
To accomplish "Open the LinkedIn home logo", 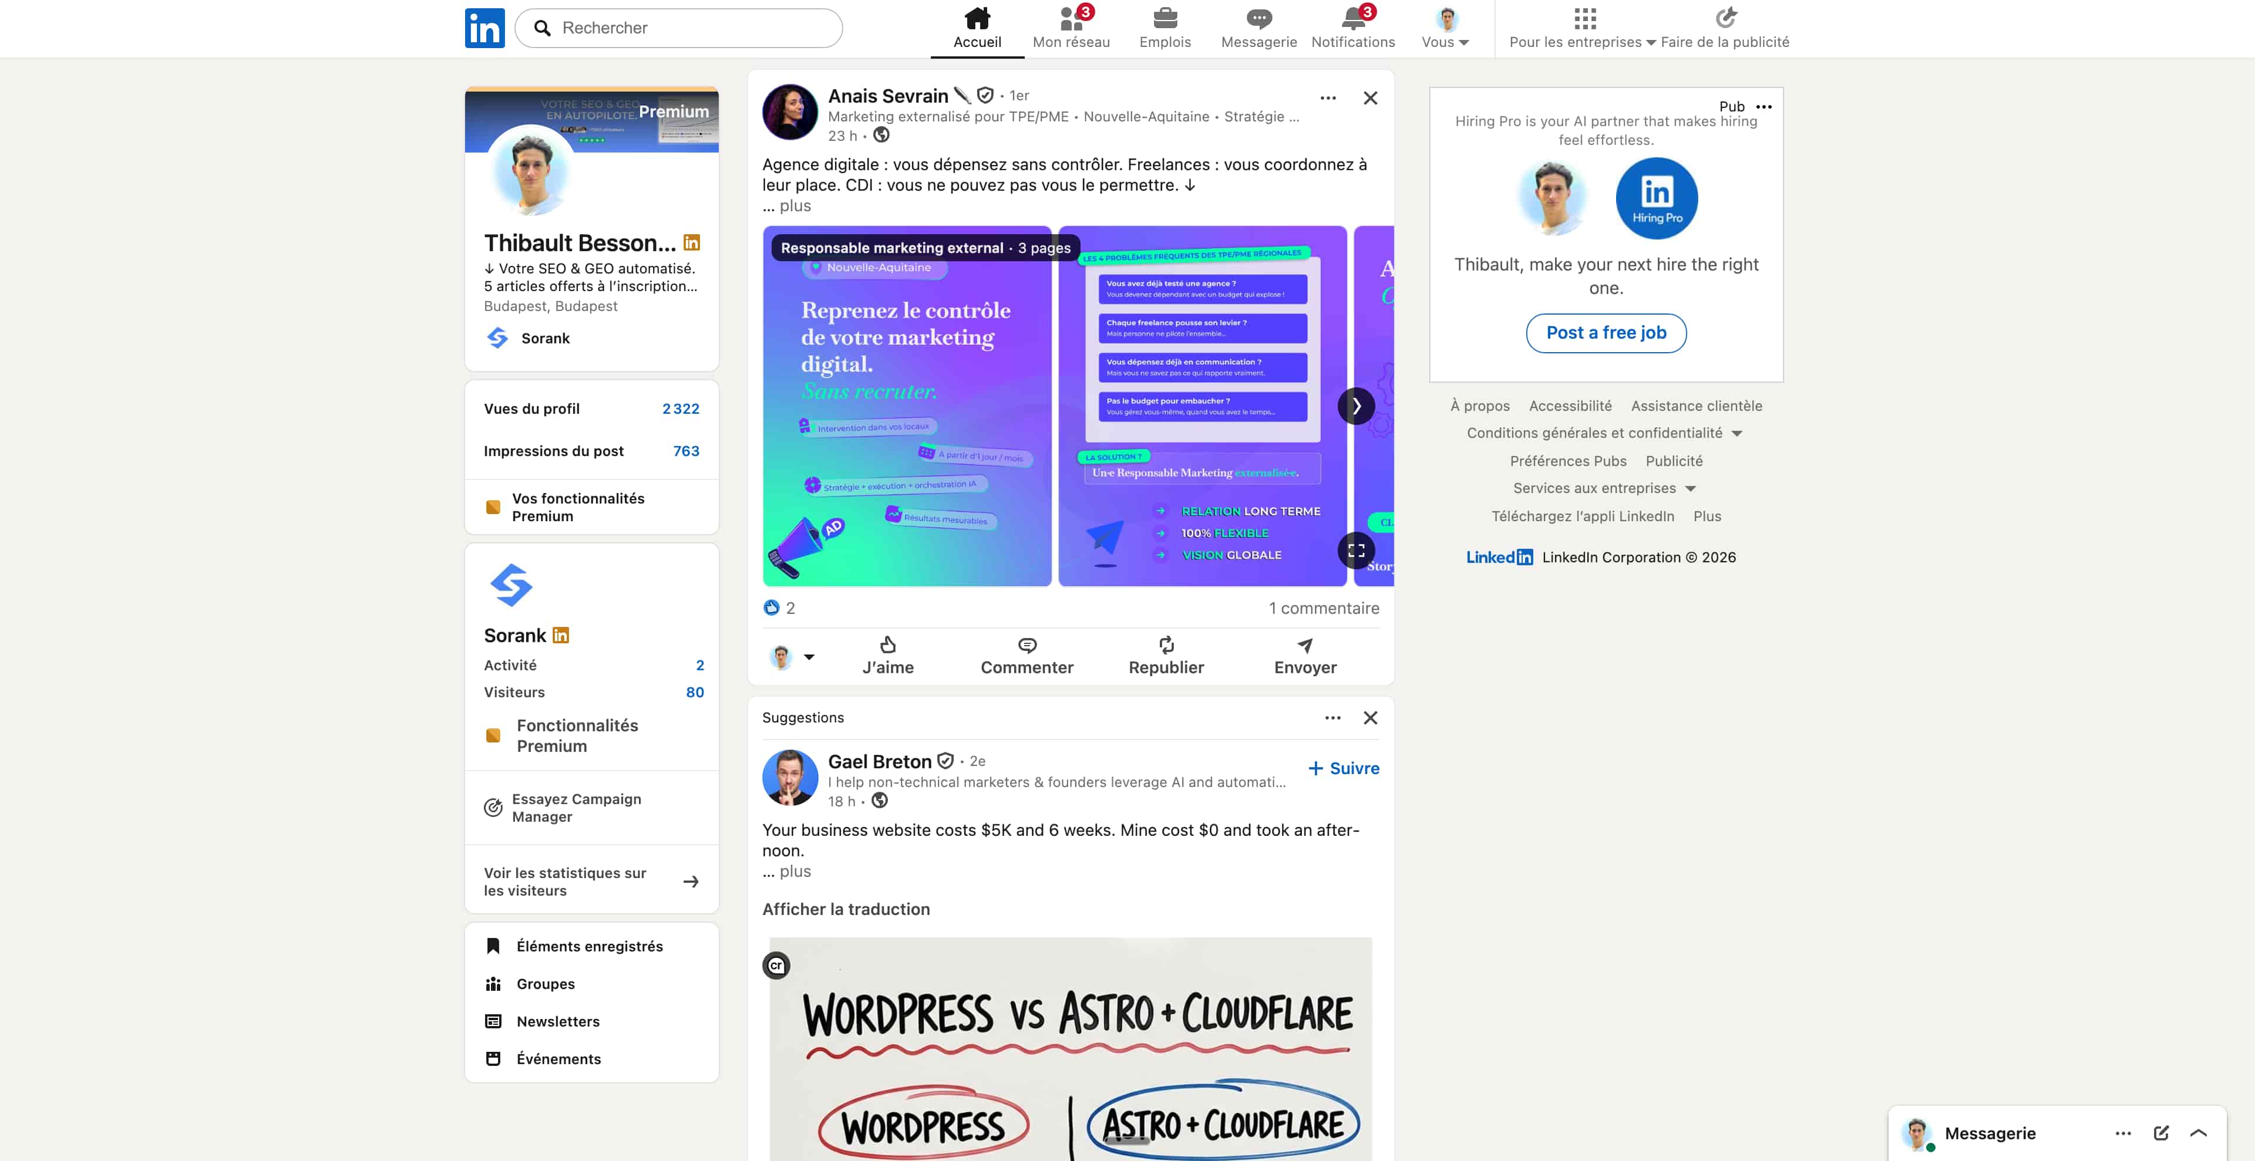I will (x=484, y=28).
